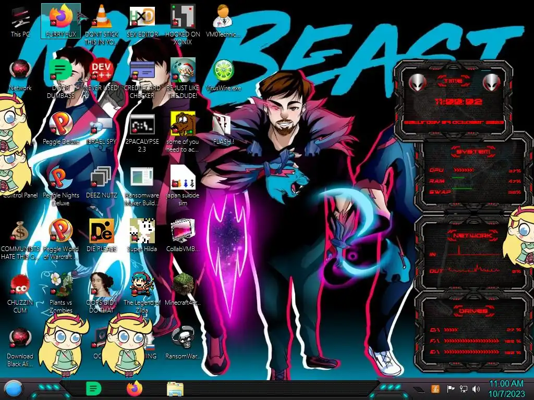The image size is (534, 400).
Task: Open VirusWire.exe lime icon
Action: [x=223, y=75]
